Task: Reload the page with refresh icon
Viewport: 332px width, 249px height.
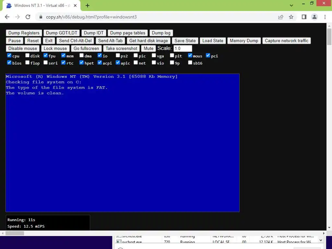Action: (28, 17)
